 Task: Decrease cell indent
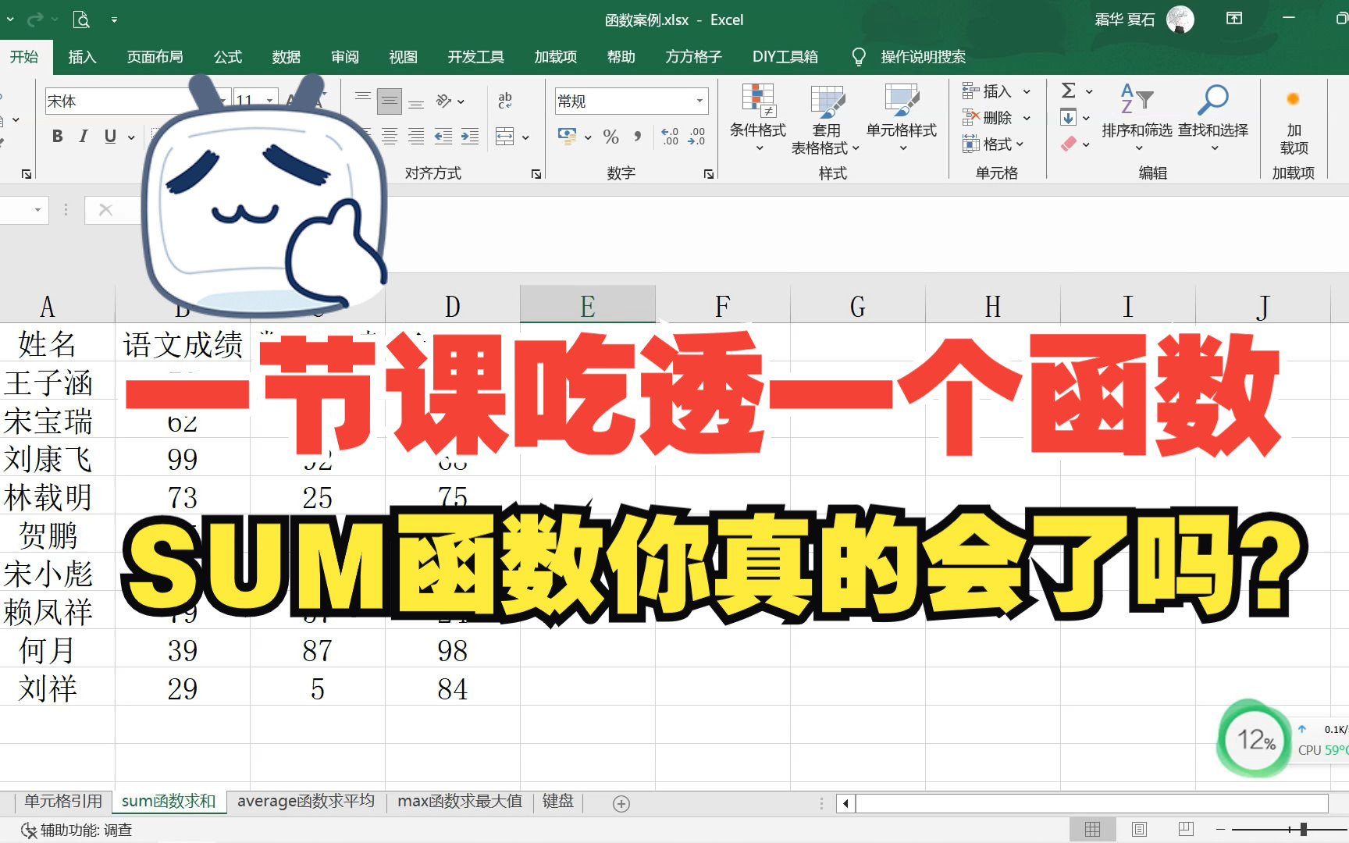tap(443, 137)
